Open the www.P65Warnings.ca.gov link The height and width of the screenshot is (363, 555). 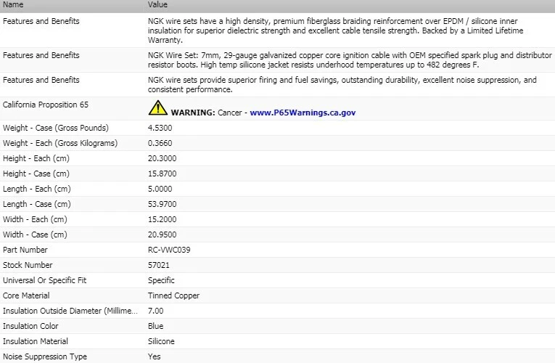303,113
